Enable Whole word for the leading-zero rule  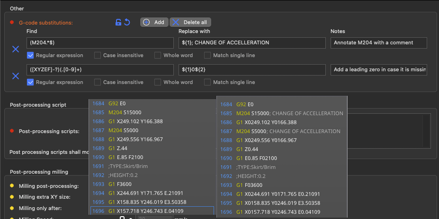tap(158, 82)
